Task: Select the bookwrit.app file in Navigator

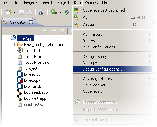Action: coord(35,98)
